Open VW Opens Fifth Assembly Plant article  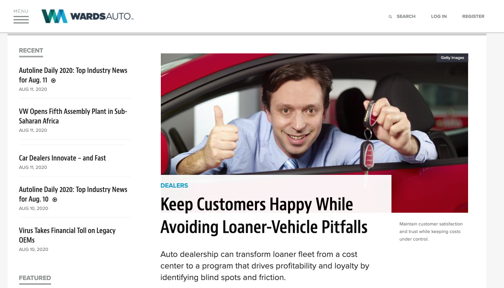(x=73, y=116)
